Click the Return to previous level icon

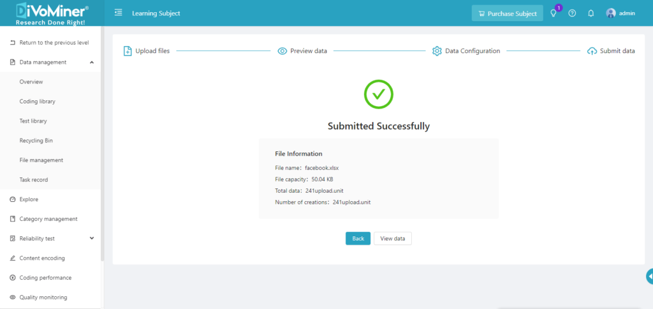(x=12, y=43)
